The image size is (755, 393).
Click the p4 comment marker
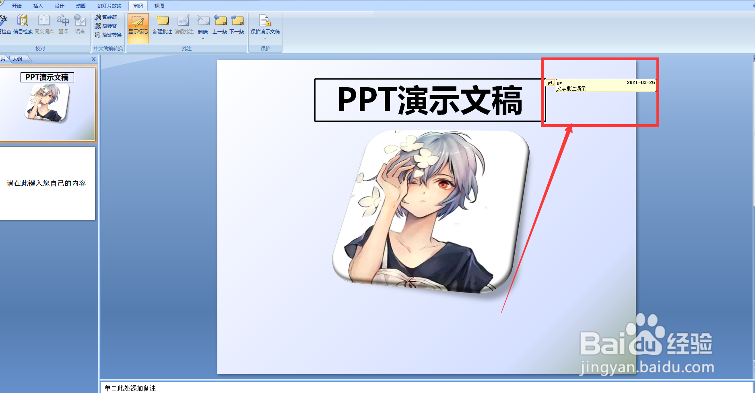[551, 83]
